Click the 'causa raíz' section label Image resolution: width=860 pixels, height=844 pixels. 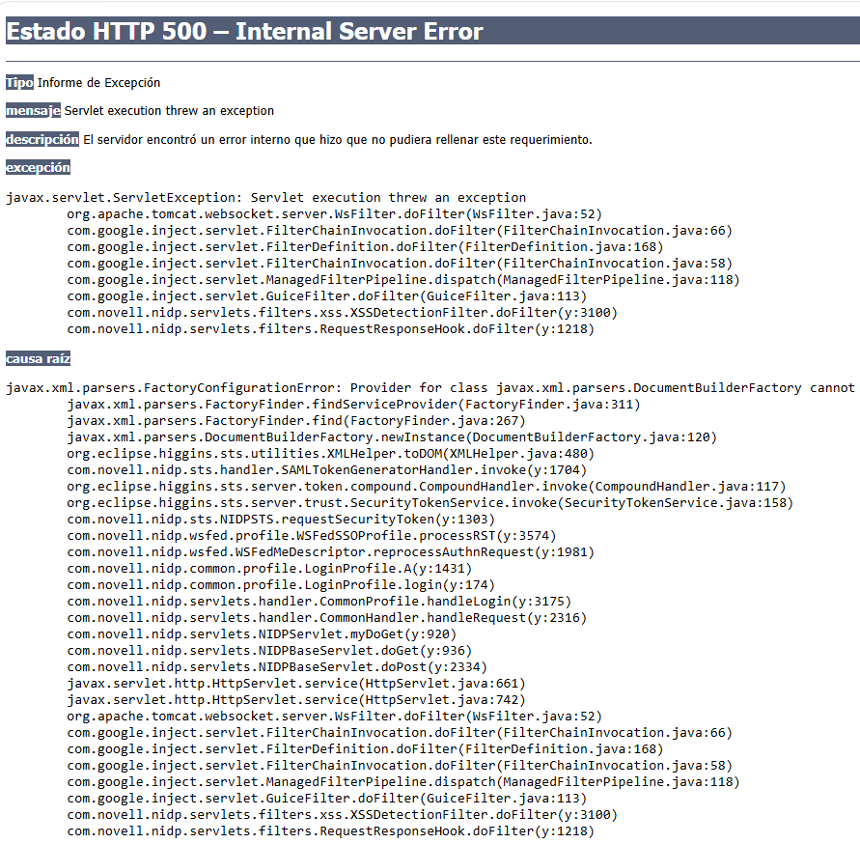(x=39, y=359)
